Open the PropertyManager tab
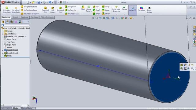Image resolution: width=196 pixels, height=110 pixels. 7,22
